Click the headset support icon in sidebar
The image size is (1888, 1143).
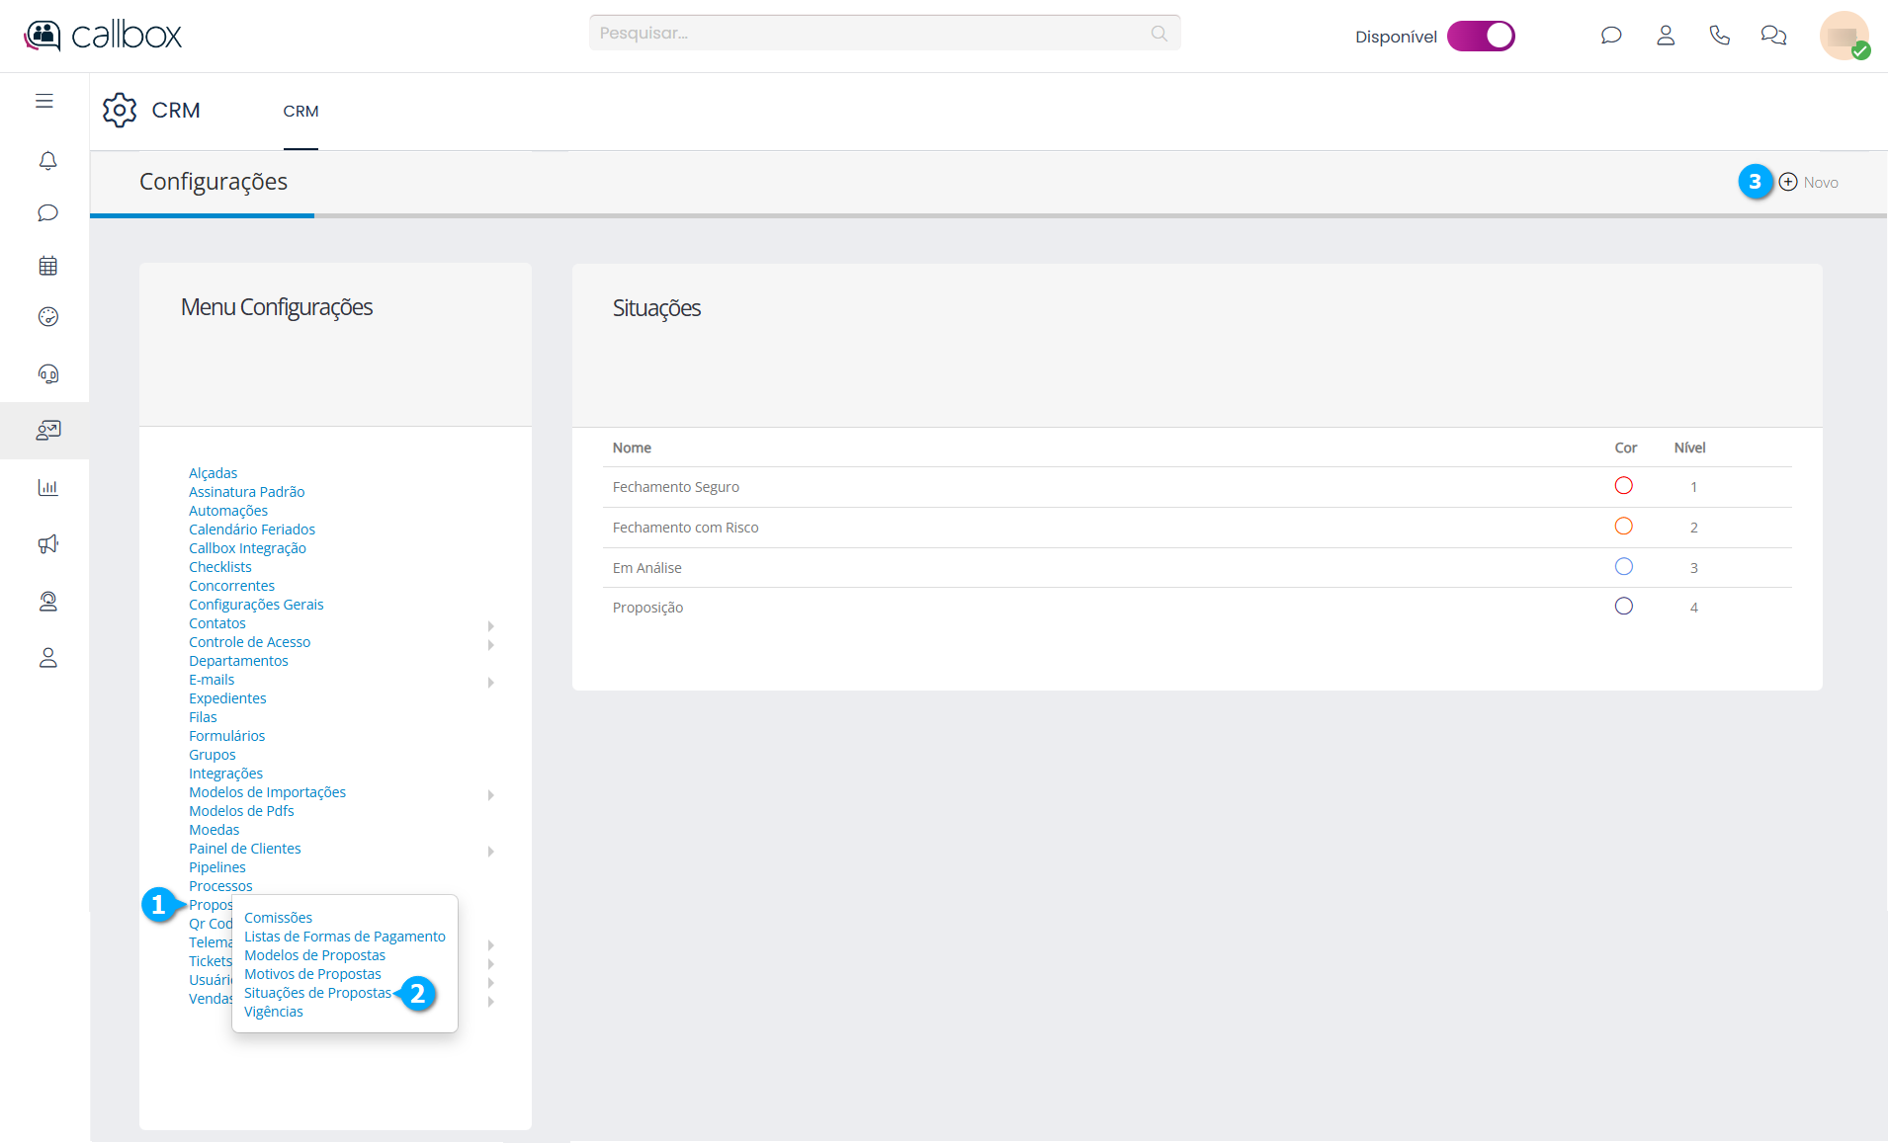47,374
